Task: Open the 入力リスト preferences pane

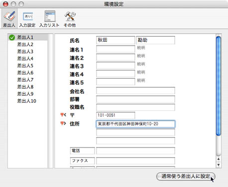Action: [x=49, y=19]
